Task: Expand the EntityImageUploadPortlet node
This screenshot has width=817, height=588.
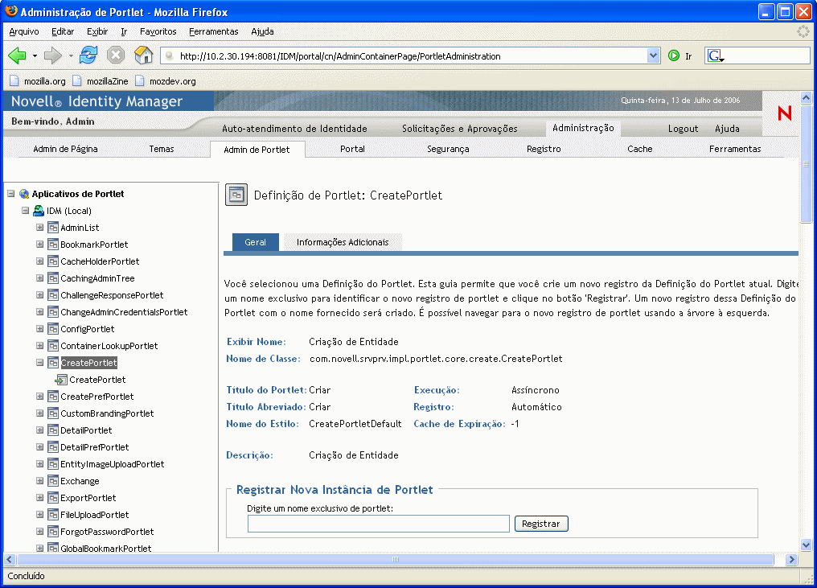Action: (x=39, y=464)
